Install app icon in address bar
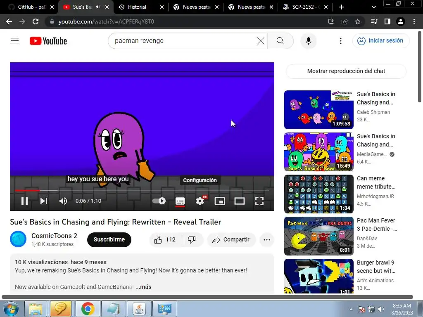This screenshot has height=317, width=423. pos(331,21)
